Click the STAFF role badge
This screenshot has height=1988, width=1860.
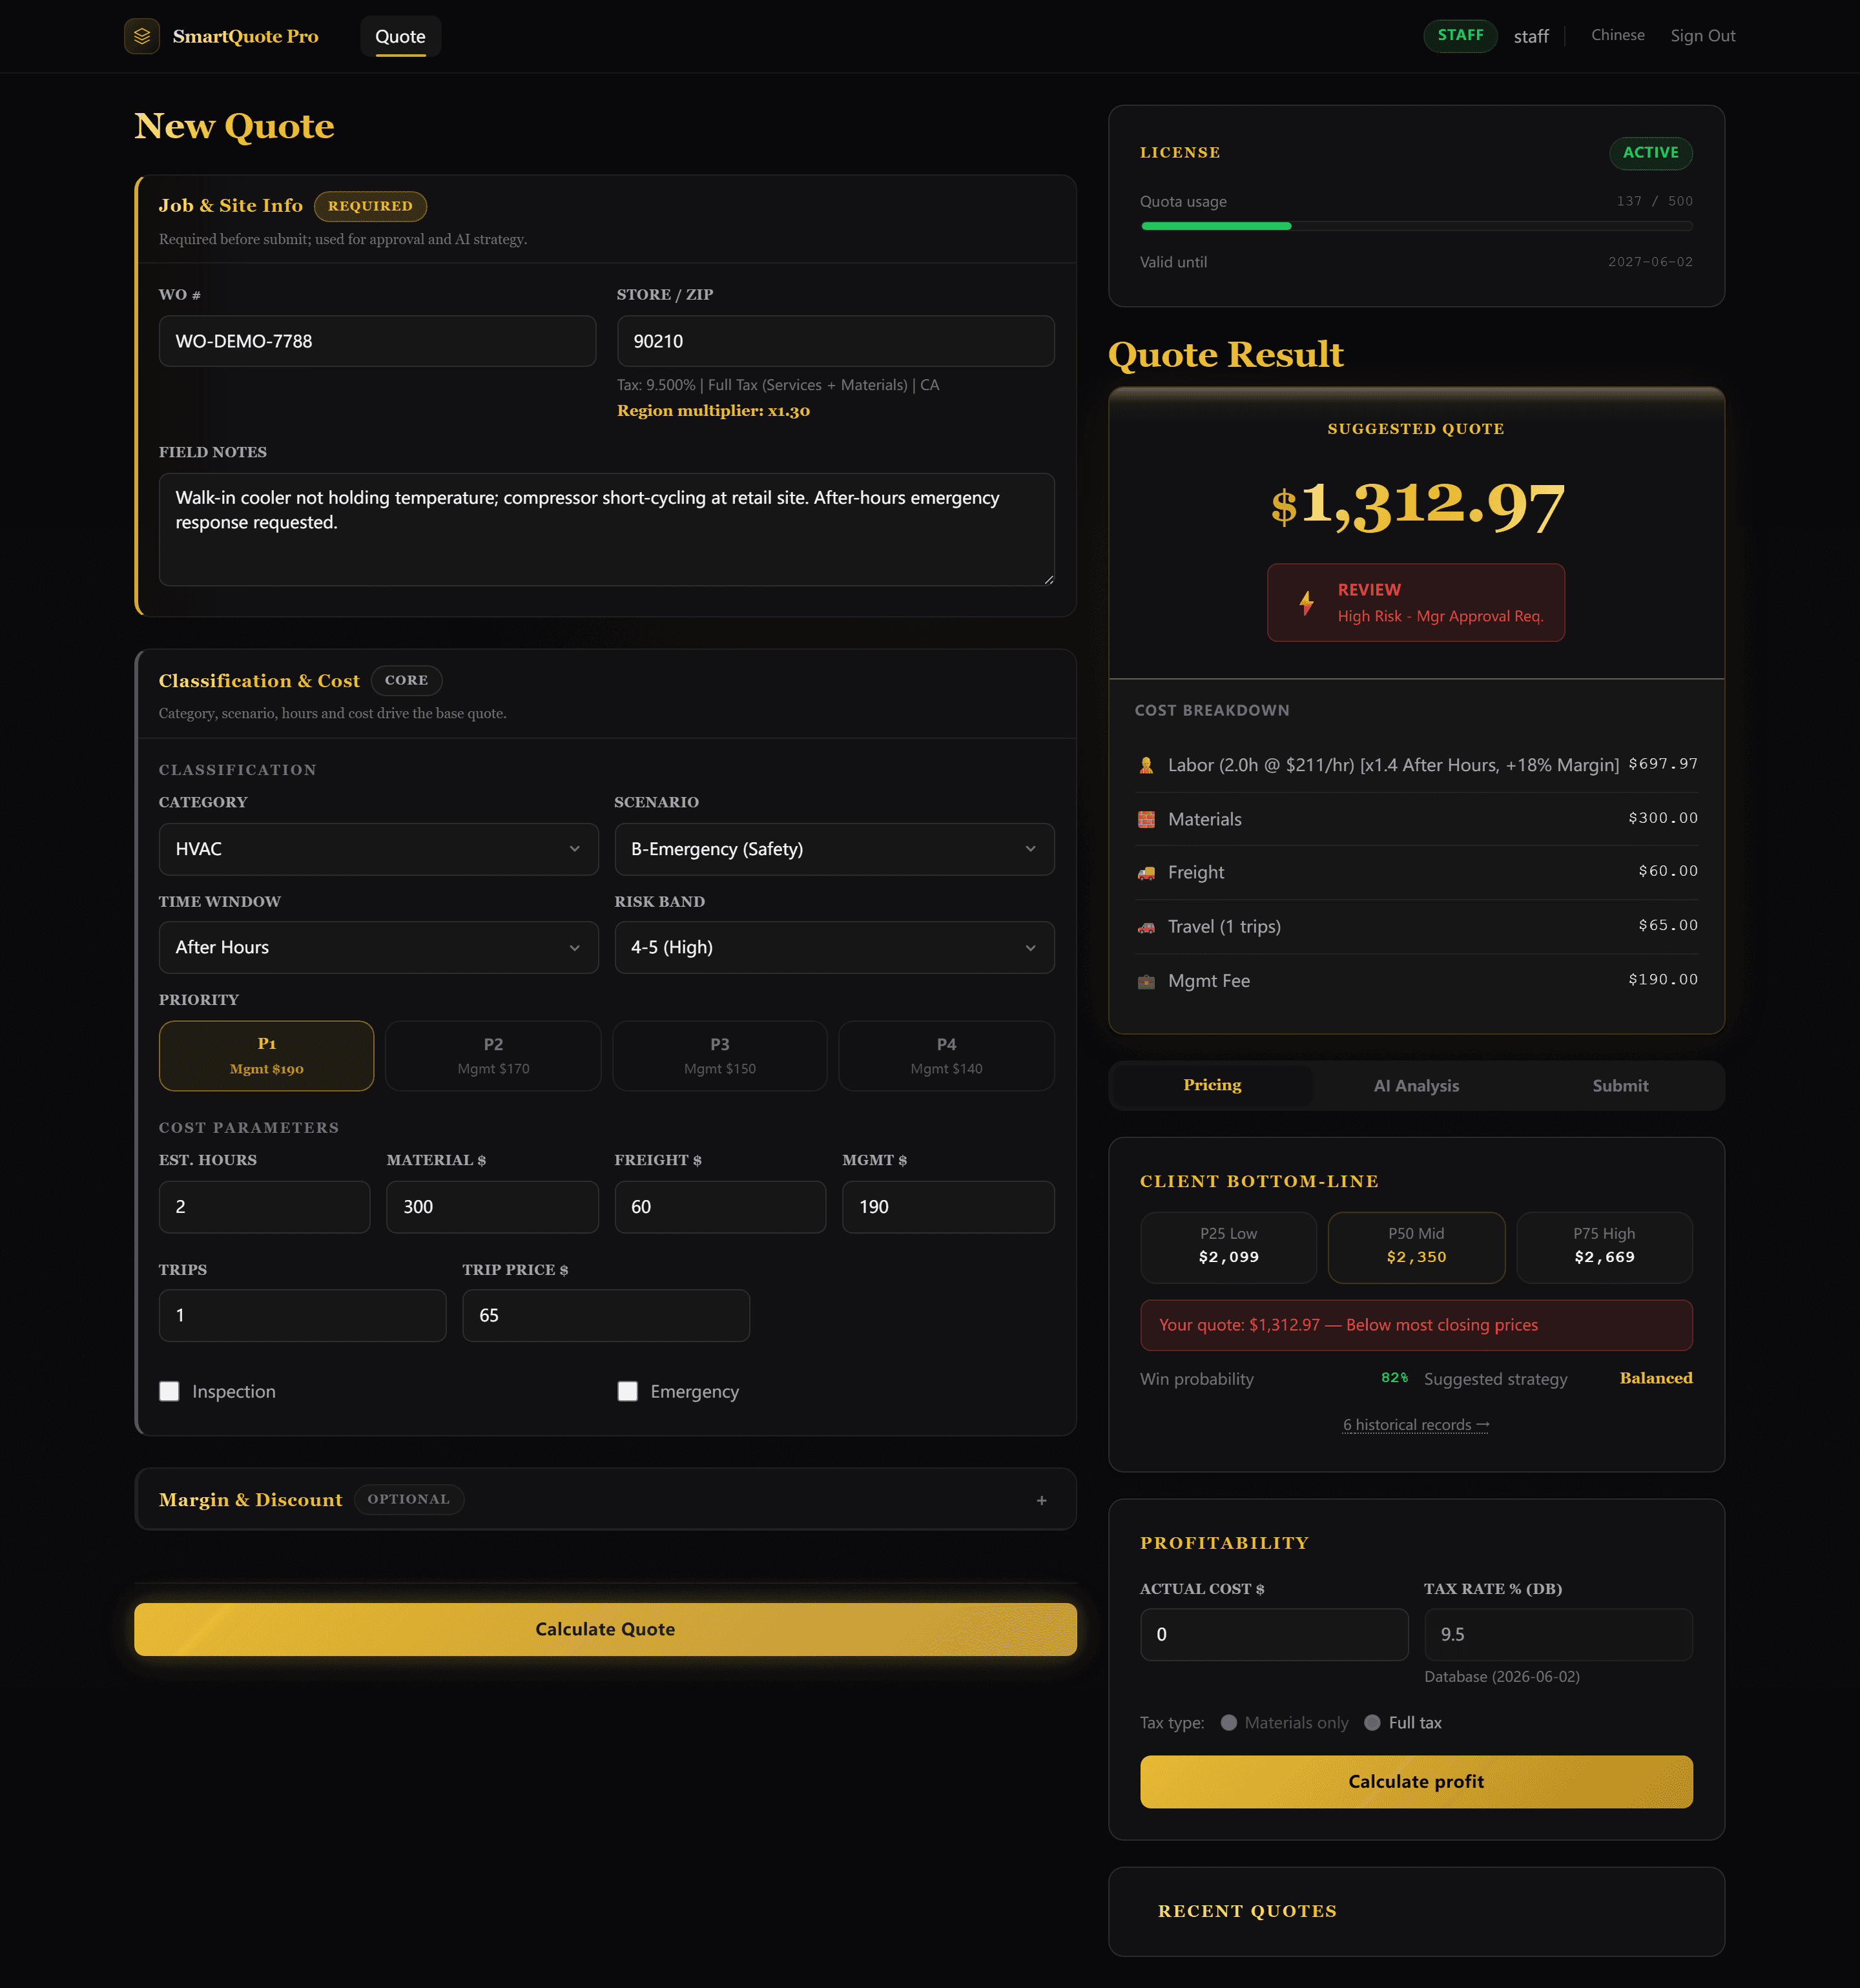pyautogui.click(x=1460, y=35)
